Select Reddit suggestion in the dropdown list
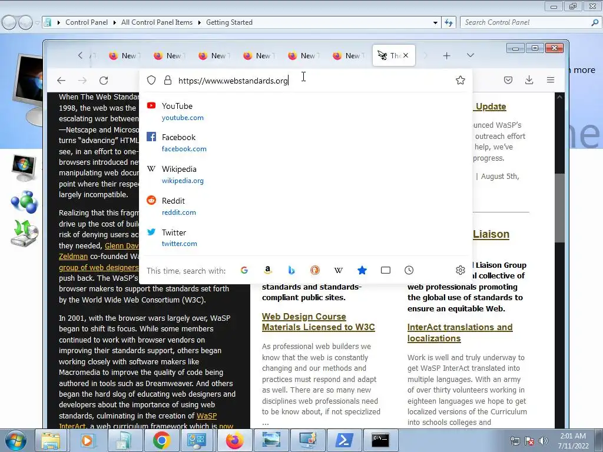The image size is (603, 452). point(306,207)
